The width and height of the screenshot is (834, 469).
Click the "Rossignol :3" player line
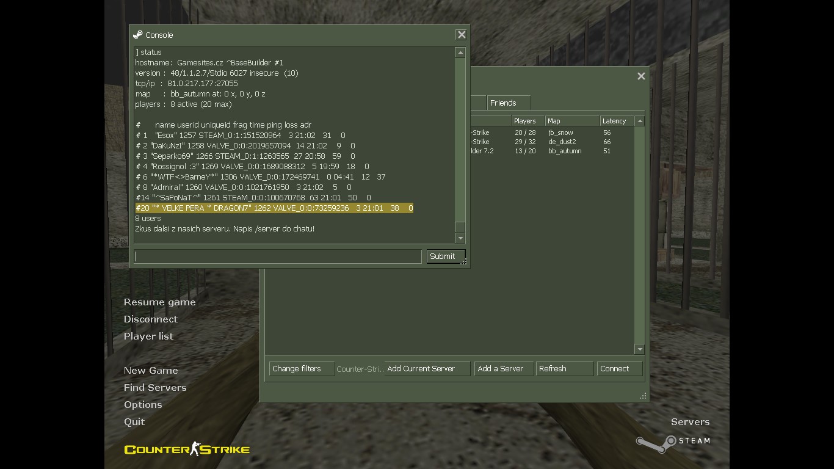[x=252, y=167]
